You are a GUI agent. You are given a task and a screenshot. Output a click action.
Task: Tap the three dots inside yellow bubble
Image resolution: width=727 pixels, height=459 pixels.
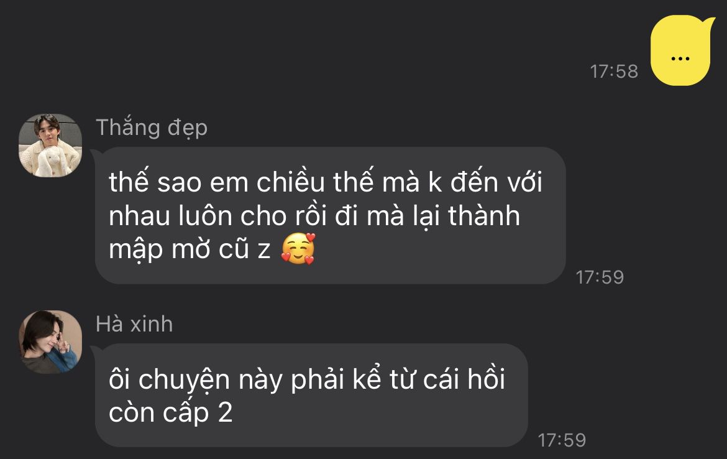[x=680, y=58]
